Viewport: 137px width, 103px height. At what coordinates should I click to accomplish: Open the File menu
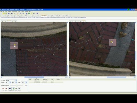tap(1, 11)
